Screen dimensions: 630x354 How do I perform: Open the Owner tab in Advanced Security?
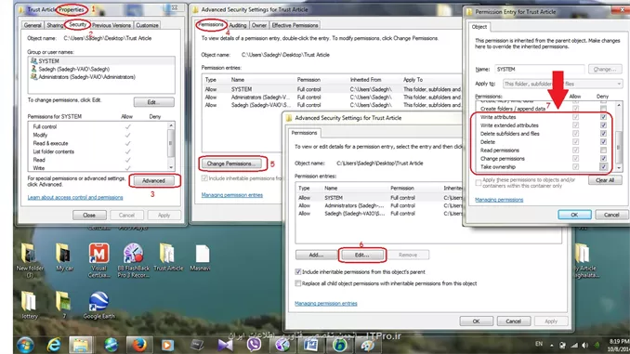tap(259, 25)
